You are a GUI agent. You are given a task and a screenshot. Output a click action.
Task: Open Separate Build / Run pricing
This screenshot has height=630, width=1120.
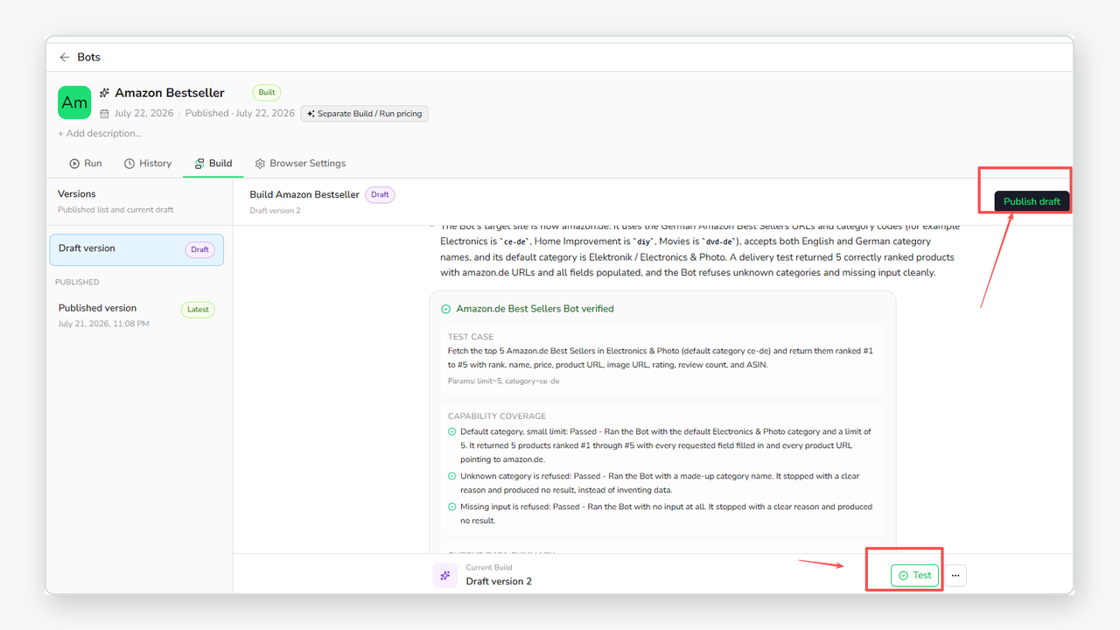[364, 114]
